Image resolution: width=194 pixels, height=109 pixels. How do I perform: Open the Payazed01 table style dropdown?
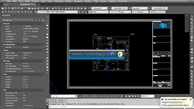(x=139, y=8)
